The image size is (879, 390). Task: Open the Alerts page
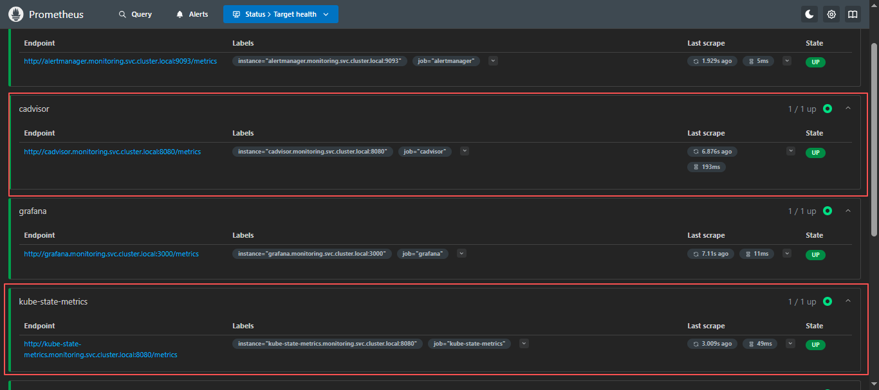click(x=192, y=14)
